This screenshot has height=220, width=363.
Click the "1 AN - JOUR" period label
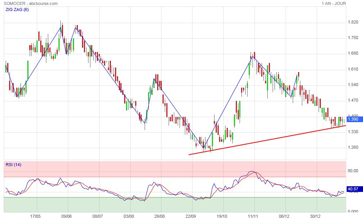coord(334,3)
